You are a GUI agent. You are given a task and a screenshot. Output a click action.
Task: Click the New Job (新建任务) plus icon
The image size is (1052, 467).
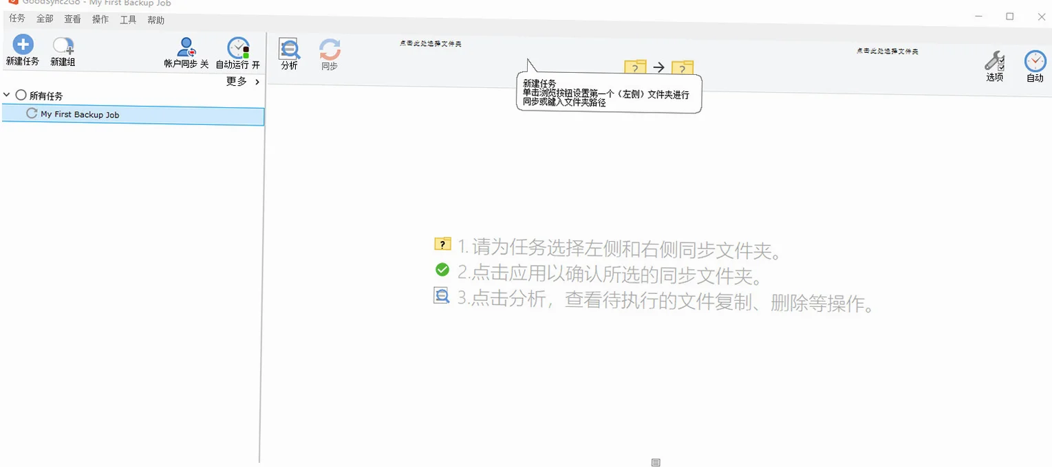tap(23, 45)
